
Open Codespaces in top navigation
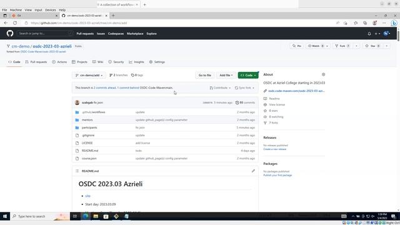tap(116, 34)
